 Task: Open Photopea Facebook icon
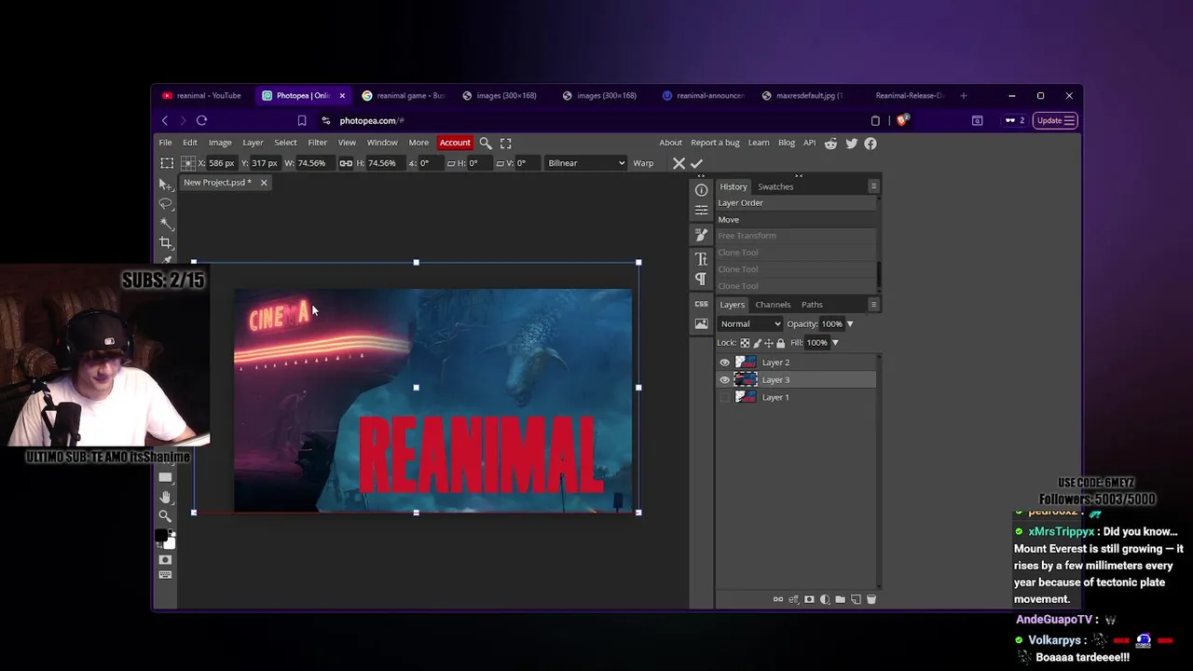(871, 144)
